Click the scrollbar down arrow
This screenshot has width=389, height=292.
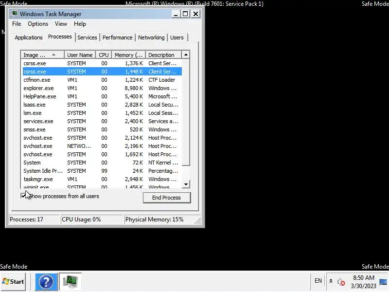pos(186,184)
